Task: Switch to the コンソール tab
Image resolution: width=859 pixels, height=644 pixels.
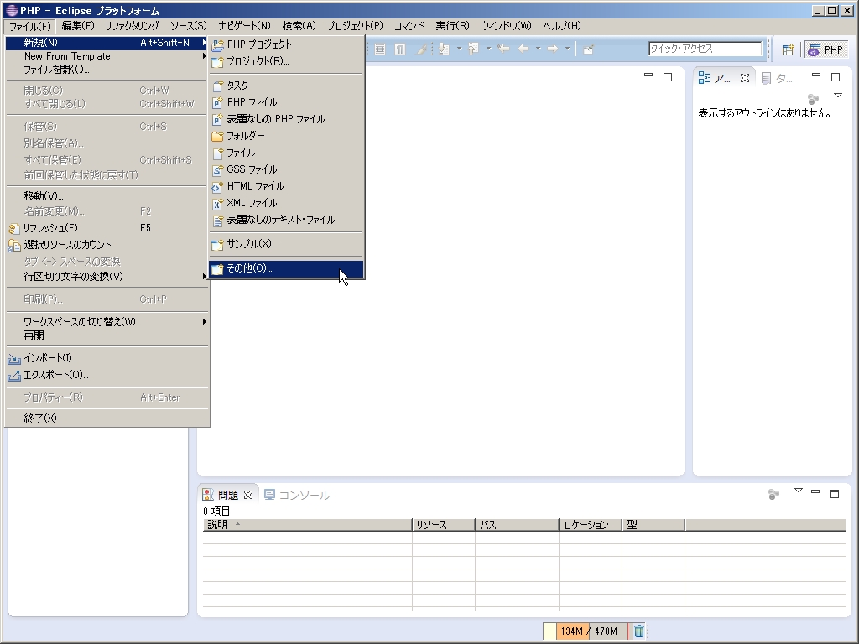Action: tap(298, 495)
